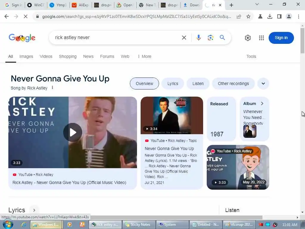Open the search Tools options

pos(251,56)
